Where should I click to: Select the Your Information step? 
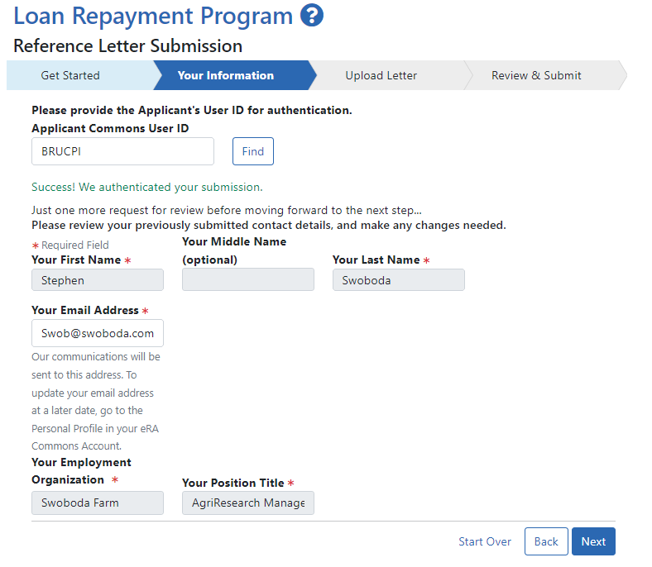225,75
